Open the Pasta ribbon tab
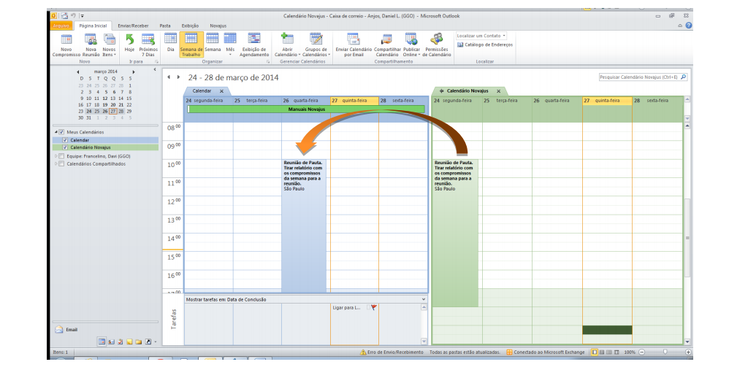This screenshot has width=748, height=378. (165, 26)
